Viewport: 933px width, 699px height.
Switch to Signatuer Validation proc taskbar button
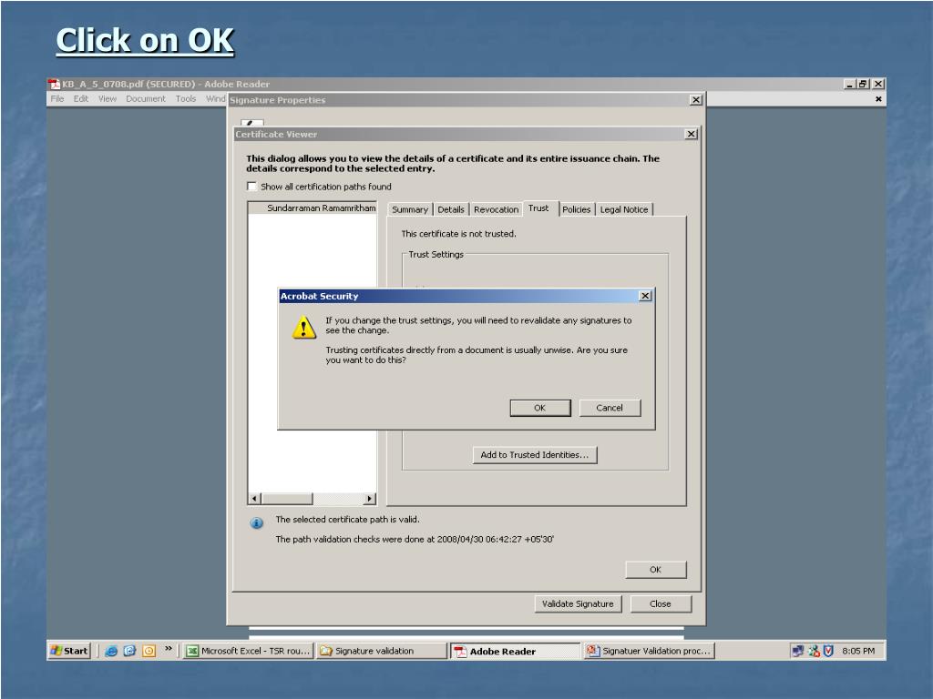tap(649, 651)
